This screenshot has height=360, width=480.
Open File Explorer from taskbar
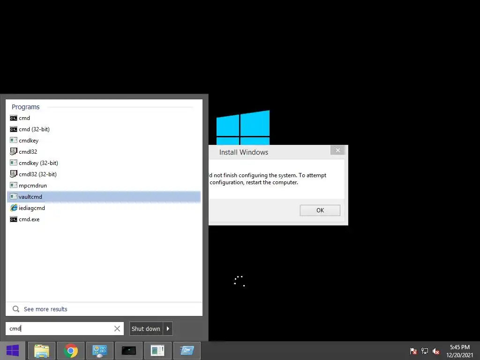pos(42,351)
